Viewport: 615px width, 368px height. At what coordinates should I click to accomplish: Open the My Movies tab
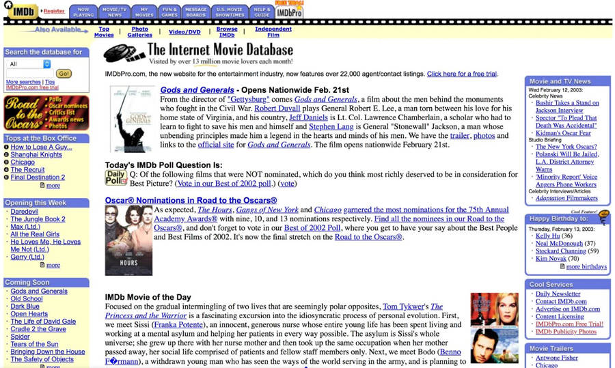coord(144,12)
